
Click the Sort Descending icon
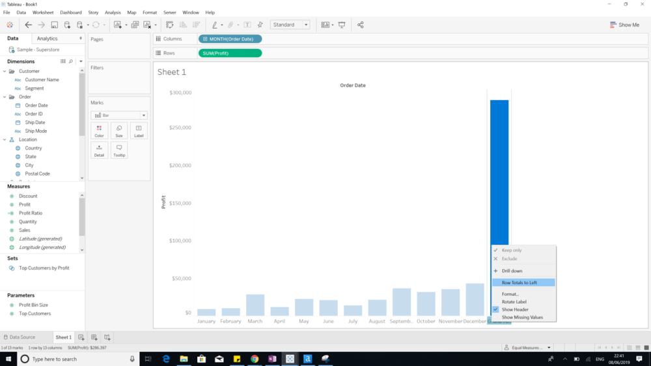point(196,25)
